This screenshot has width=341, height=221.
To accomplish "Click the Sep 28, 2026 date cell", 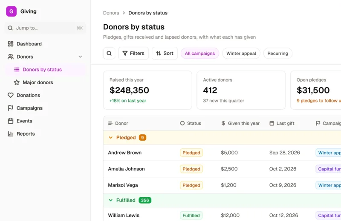I will tap(284, 153).
